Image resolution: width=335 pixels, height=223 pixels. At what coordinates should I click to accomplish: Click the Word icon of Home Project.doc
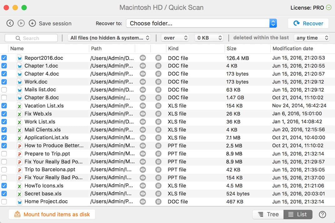tap(19, 202)
